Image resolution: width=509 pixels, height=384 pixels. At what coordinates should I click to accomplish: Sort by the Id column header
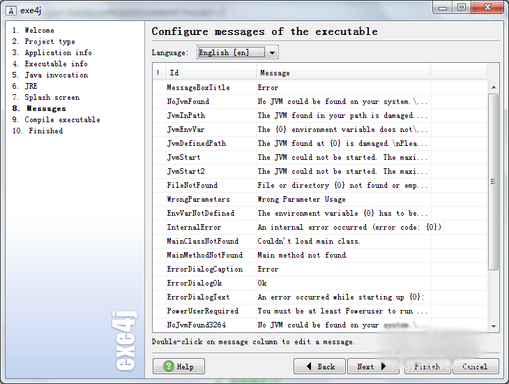tap(209, 73)
